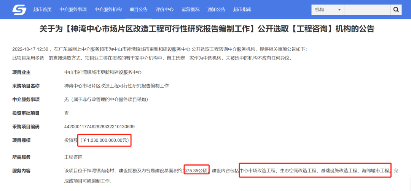Open 运营概况 navigation item

190,9
